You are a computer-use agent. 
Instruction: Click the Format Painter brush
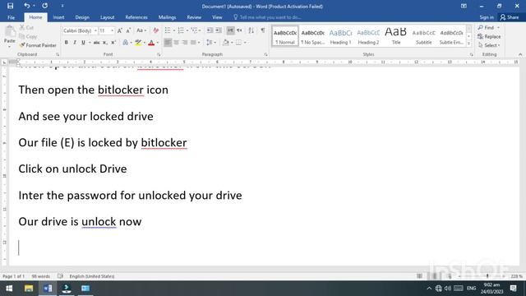[x=38, y=45]
